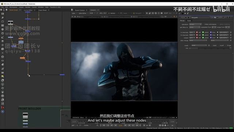This screenshot has width=234, height=132.
Task: Open the File menu
Action: point(2,7)
